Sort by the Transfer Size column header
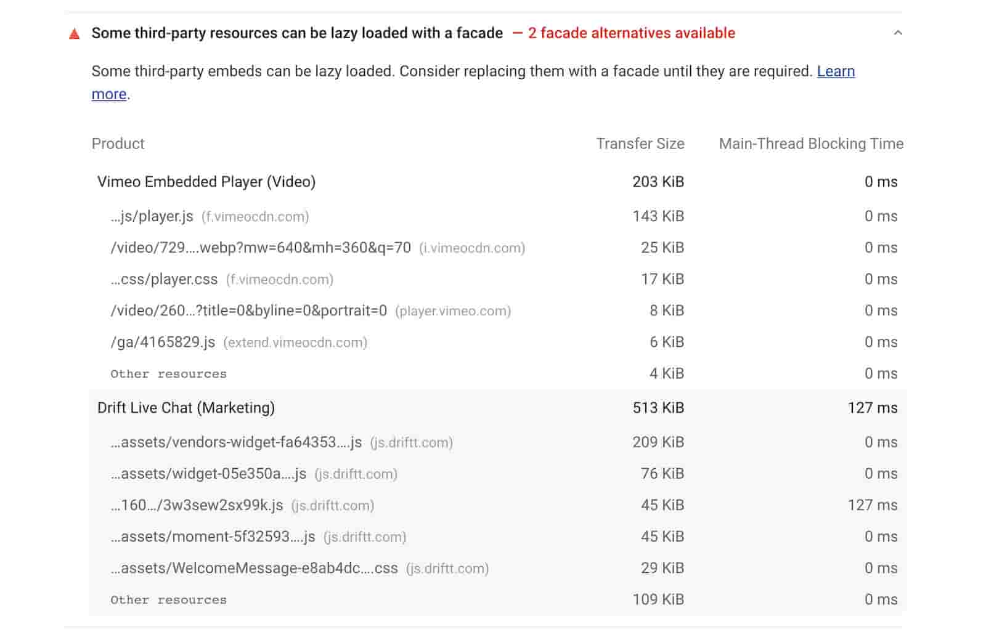Image resolution: width=986 pixels, height=637 pixels. (x=640, y=144)
